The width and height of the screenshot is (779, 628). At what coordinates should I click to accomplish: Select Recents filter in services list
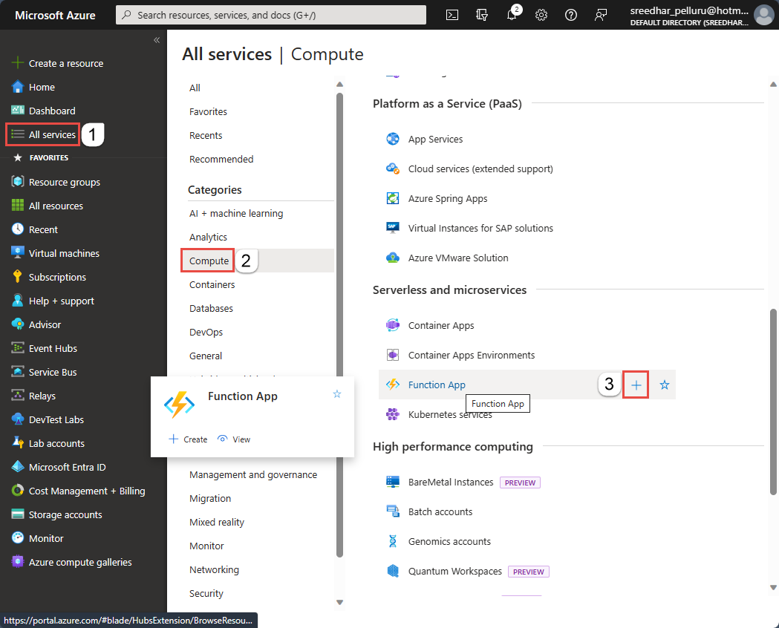tap(206, 136)
